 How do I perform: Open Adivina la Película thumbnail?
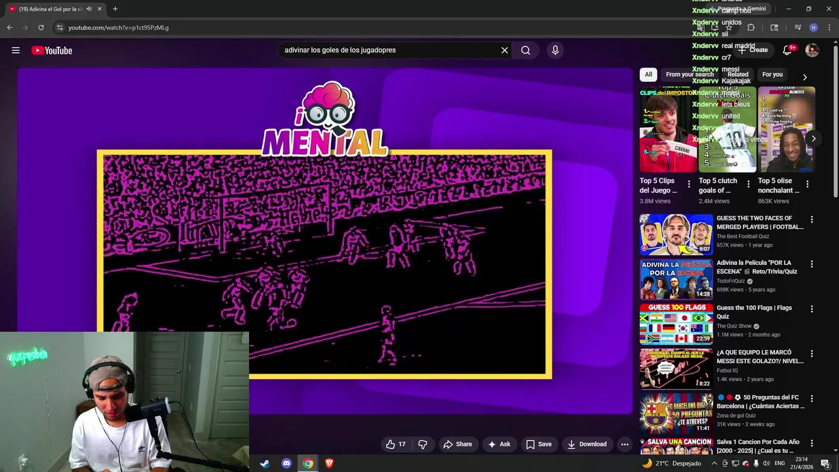tap(676, 279)
